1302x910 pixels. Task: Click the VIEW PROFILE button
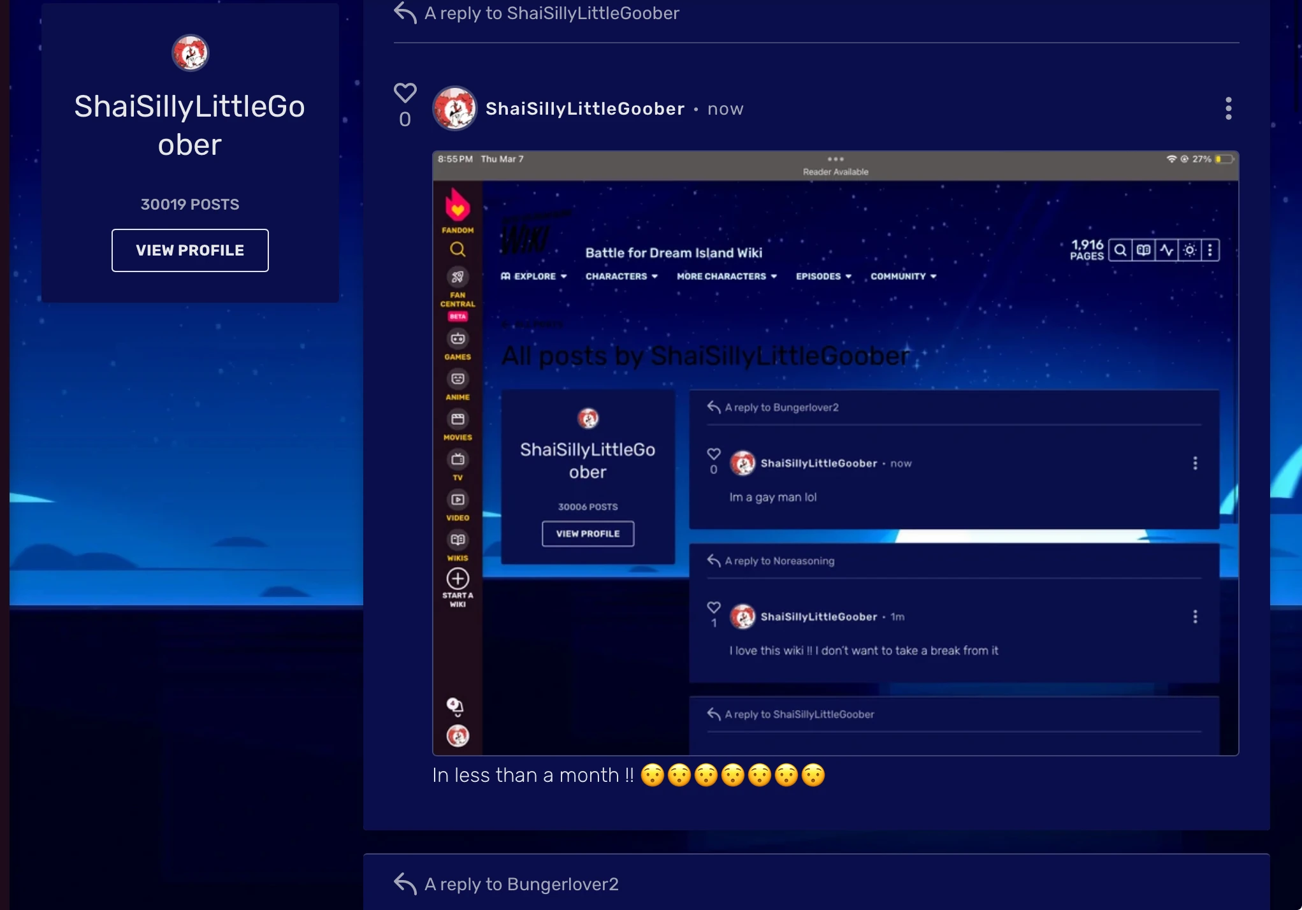[190, 250]
